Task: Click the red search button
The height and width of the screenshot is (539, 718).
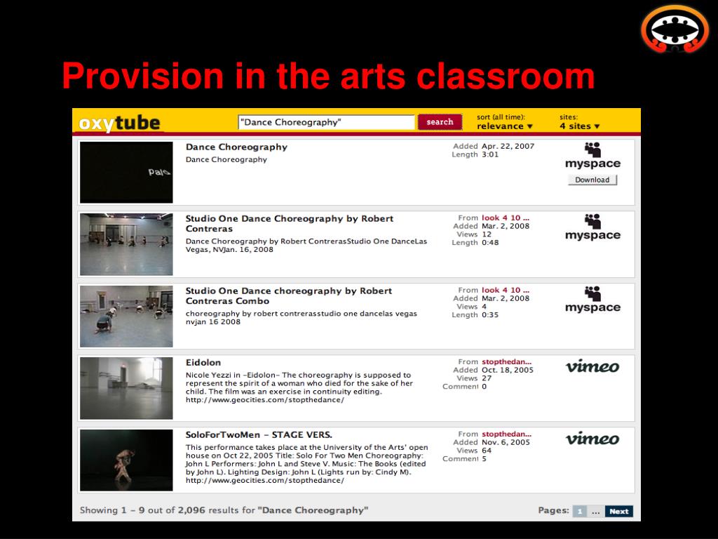Action: coord(440,122)
